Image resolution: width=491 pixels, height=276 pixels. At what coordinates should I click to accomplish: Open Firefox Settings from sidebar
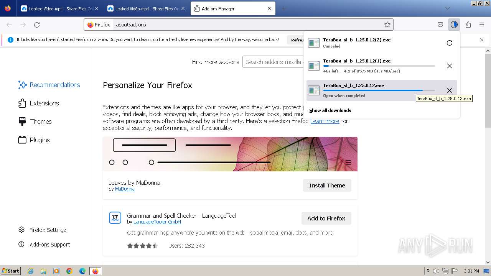coord(42,230)
